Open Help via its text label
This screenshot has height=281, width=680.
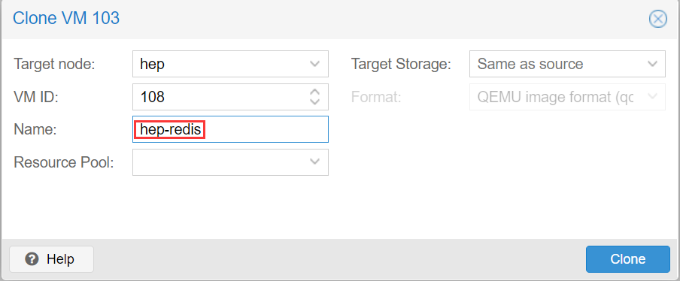click(x=60, y=259)
